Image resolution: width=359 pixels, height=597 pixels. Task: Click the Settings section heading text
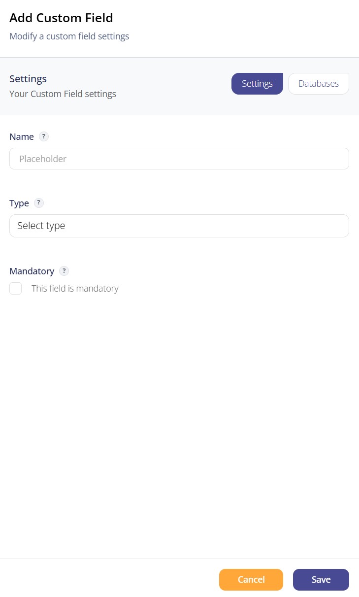pyautogui.click(x=28, y=78)
